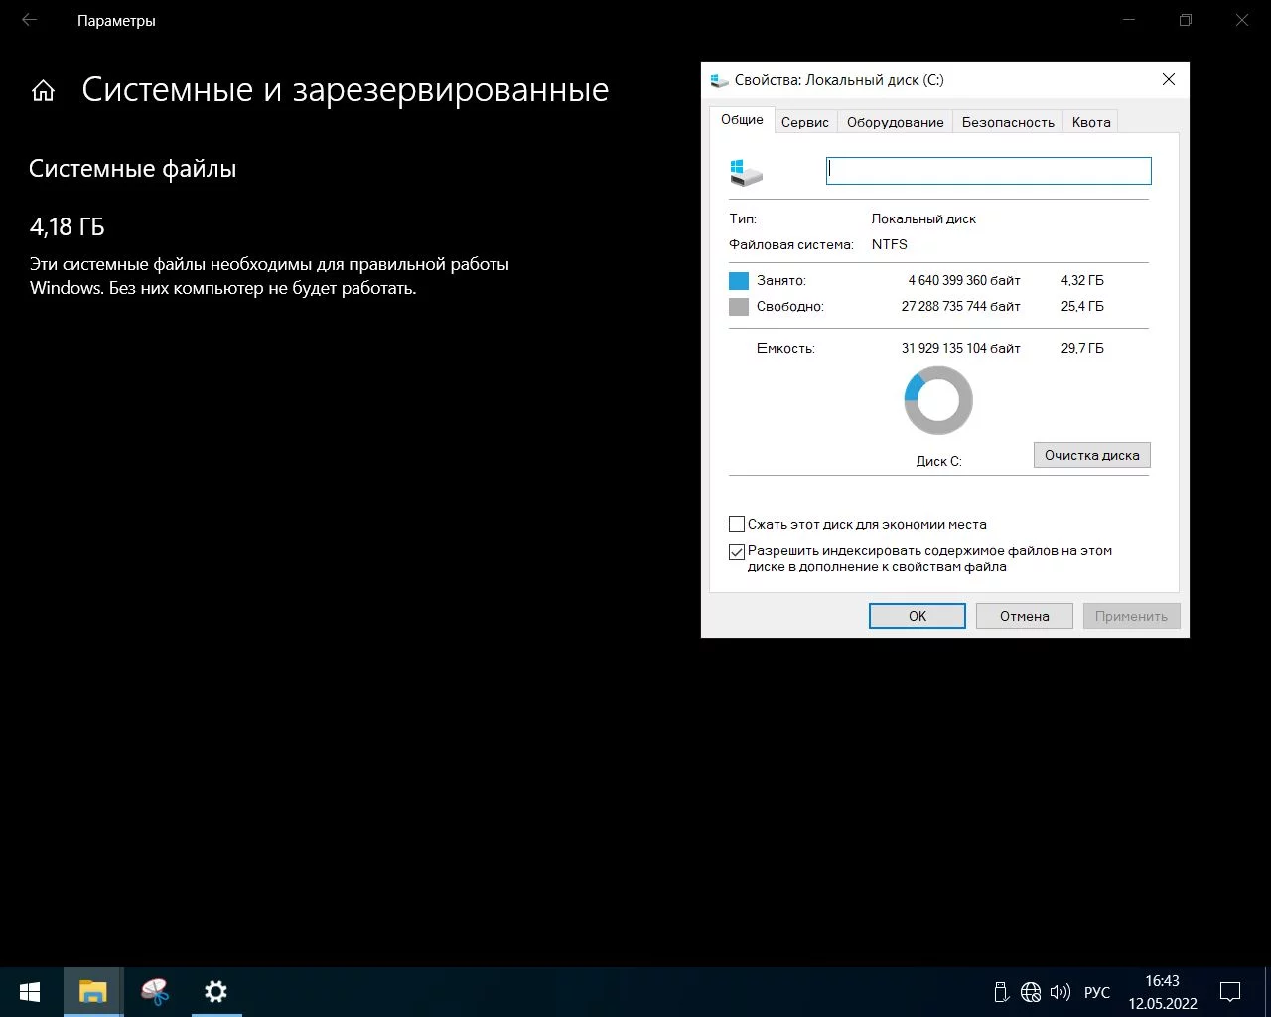1271x1017 pixels.
Task: Click the 4 640 399 360 байт value
Action: pyautogui.click(x=964, y=280)
